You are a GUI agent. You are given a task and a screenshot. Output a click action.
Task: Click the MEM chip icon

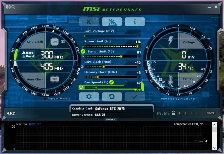pyautogui.click(x=55, y=79)
